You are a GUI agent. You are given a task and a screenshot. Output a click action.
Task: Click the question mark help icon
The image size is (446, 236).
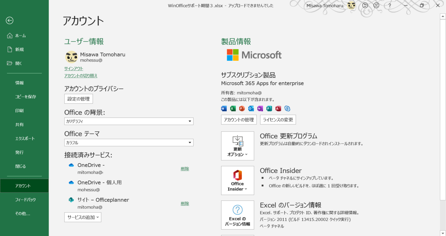click(390, 6)
